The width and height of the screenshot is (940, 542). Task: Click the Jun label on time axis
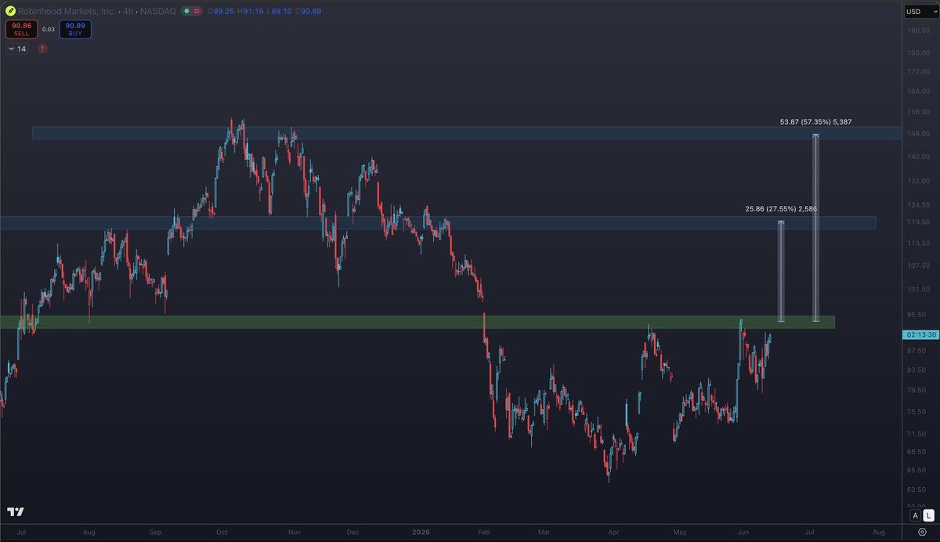click(x=743, y=531)
